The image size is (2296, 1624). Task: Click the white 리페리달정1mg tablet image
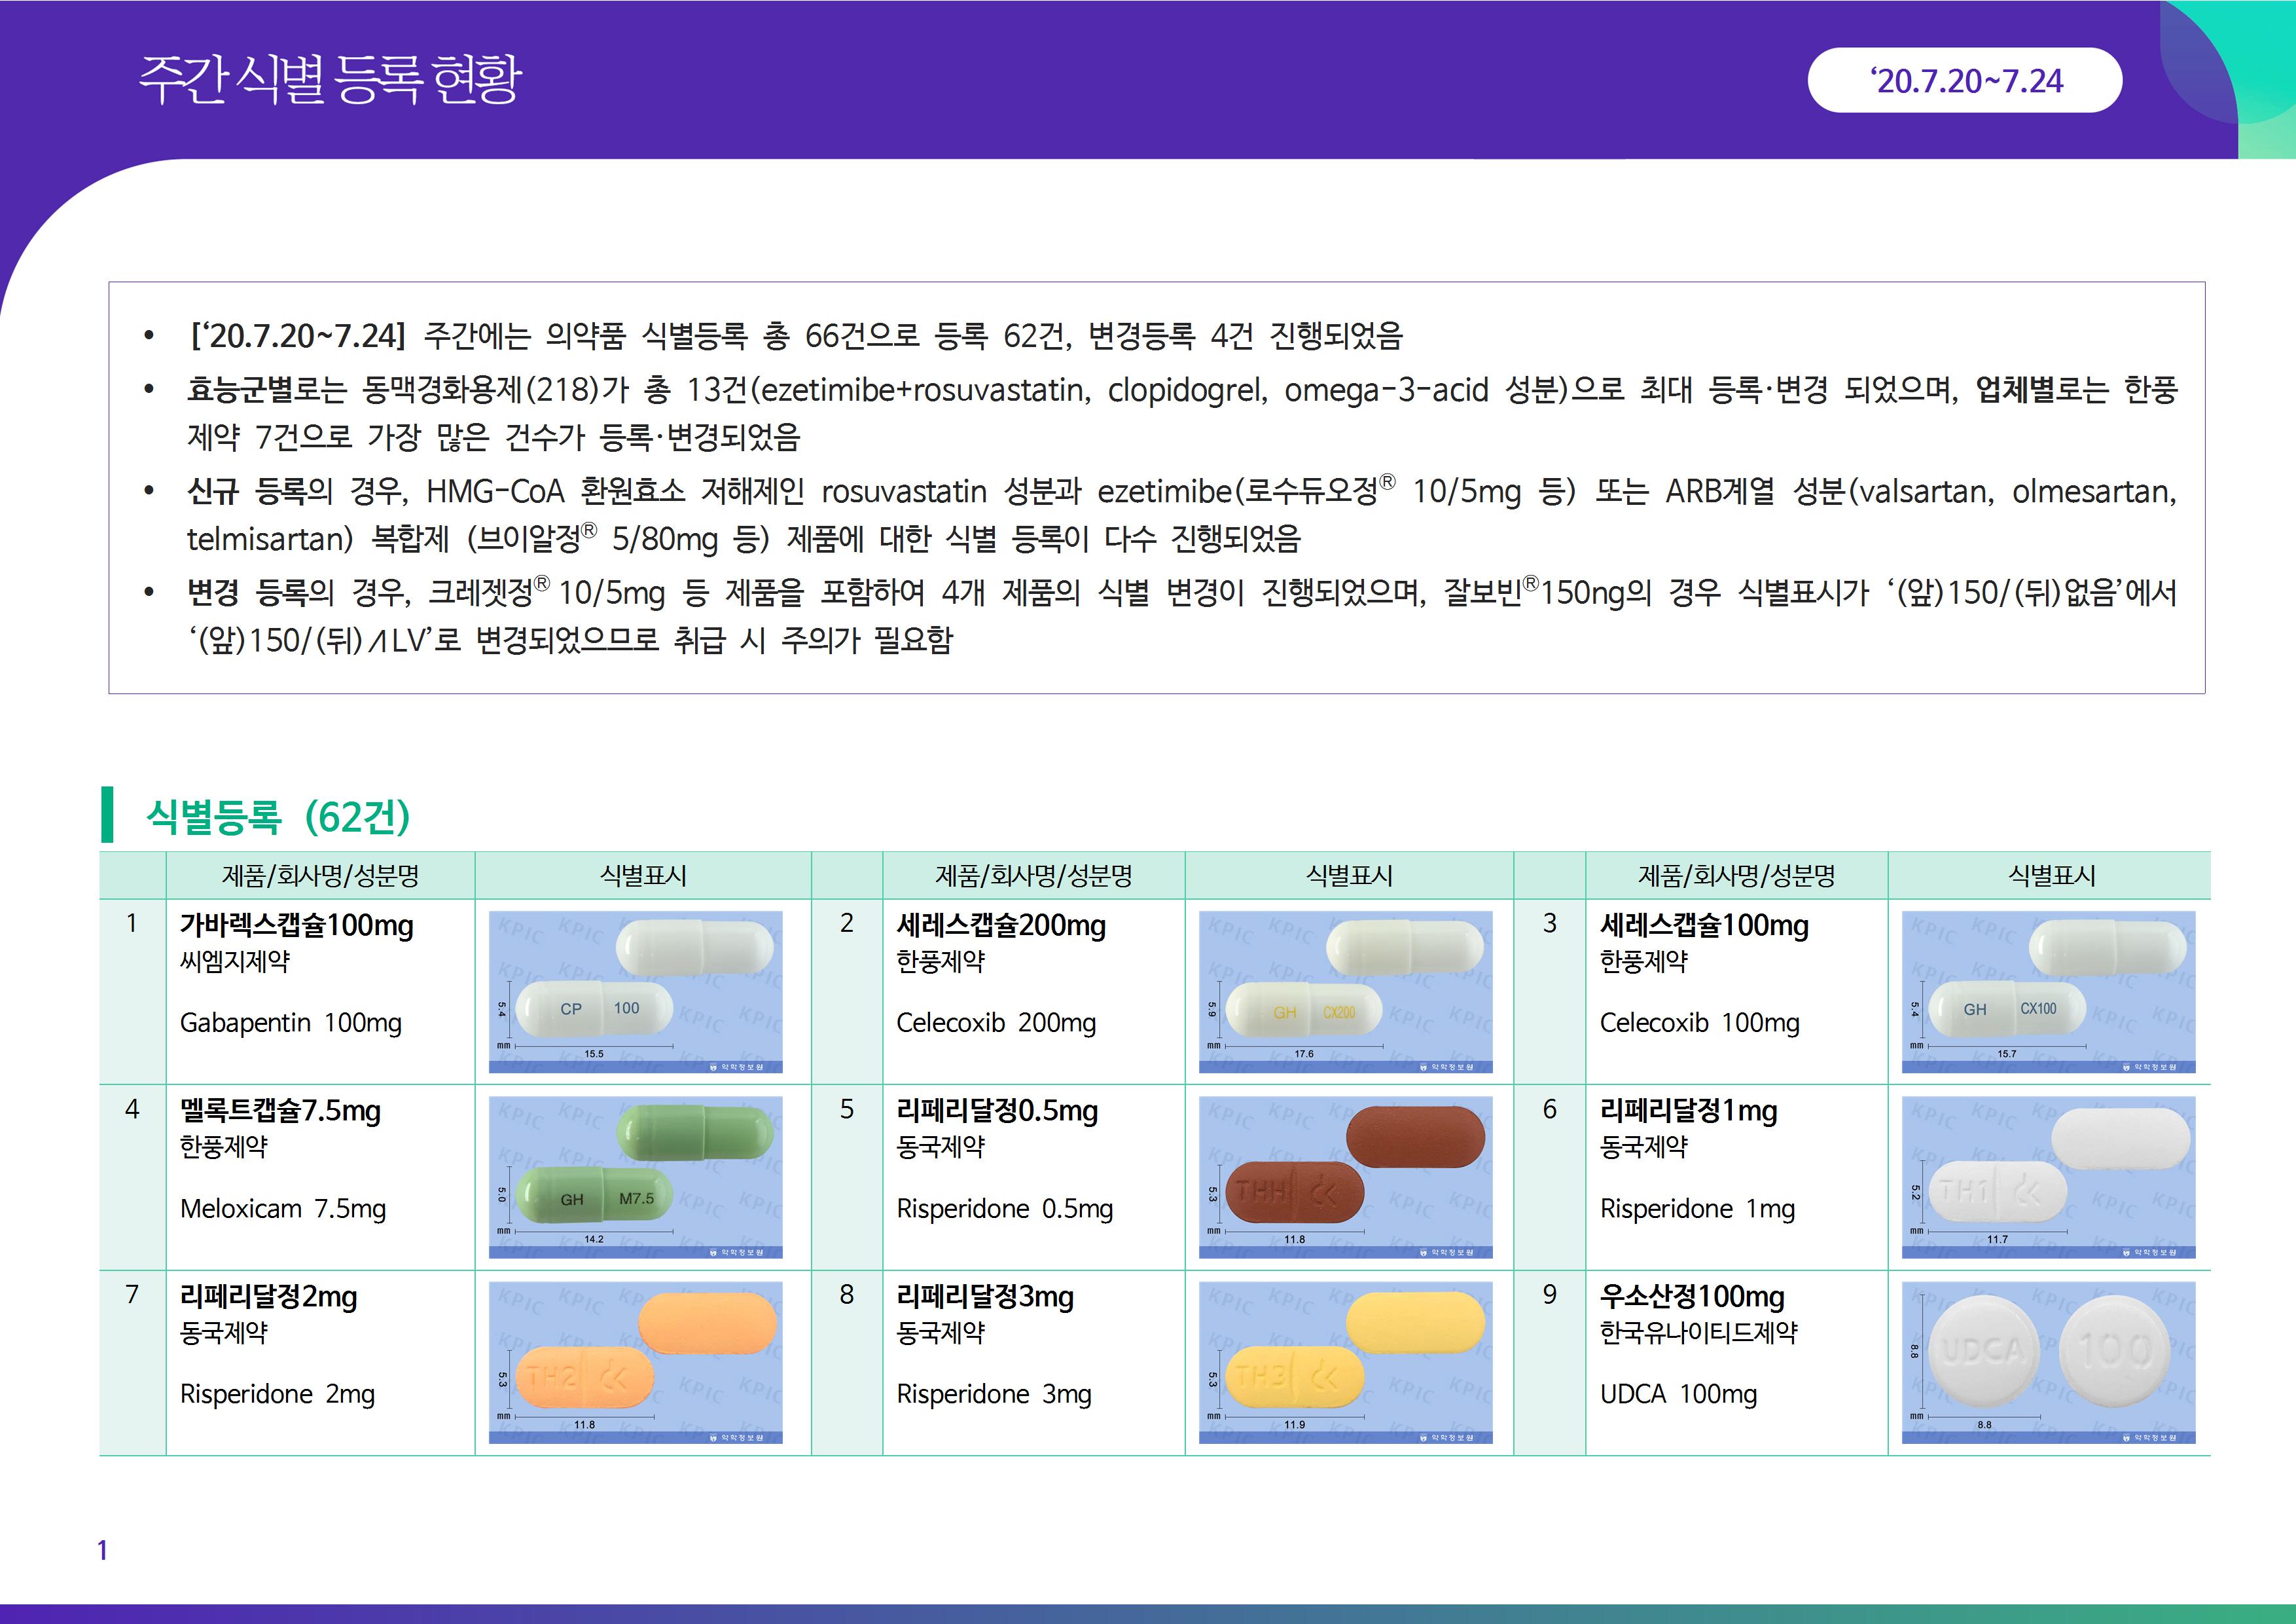[x=2048, y=1177]
